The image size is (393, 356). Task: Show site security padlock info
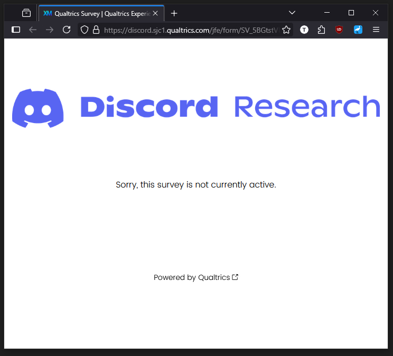[96, 30]
